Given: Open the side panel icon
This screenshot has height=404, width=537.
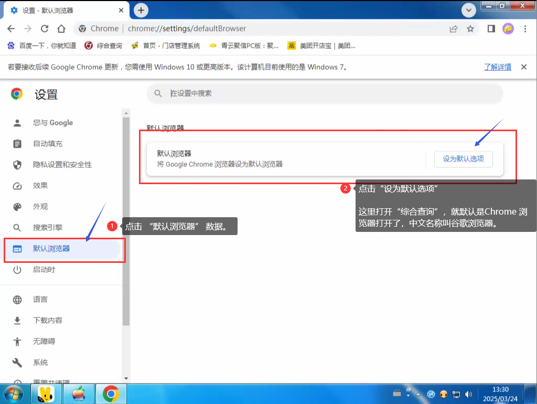Looking at the screenshot, I should click(491, 29).
